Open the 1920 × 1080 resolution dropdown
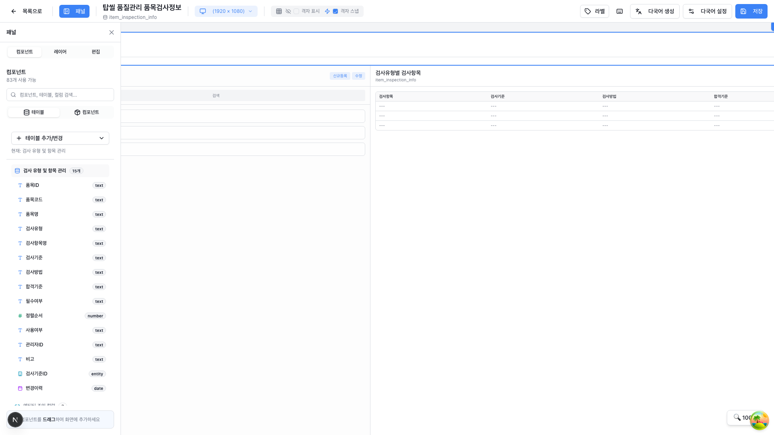This screenshot has width=774, height=435. coord(226,11)
